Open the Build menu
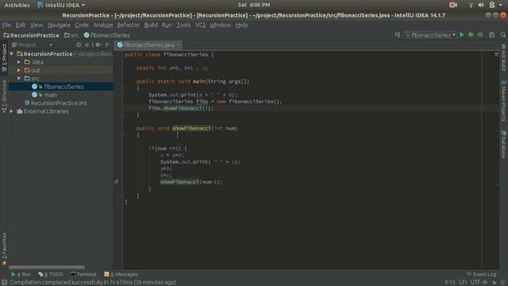Image resolution: width=508 pixels, height=286 pixels. pos(151,25)
